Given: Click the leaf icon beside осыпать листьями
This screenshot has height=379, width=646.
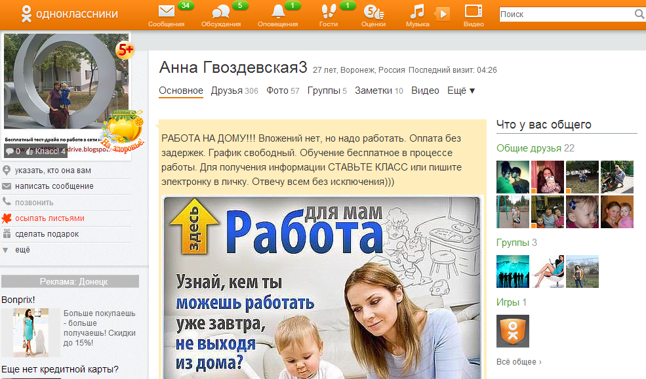Looking at the screenshot, I should pos(7,218).
